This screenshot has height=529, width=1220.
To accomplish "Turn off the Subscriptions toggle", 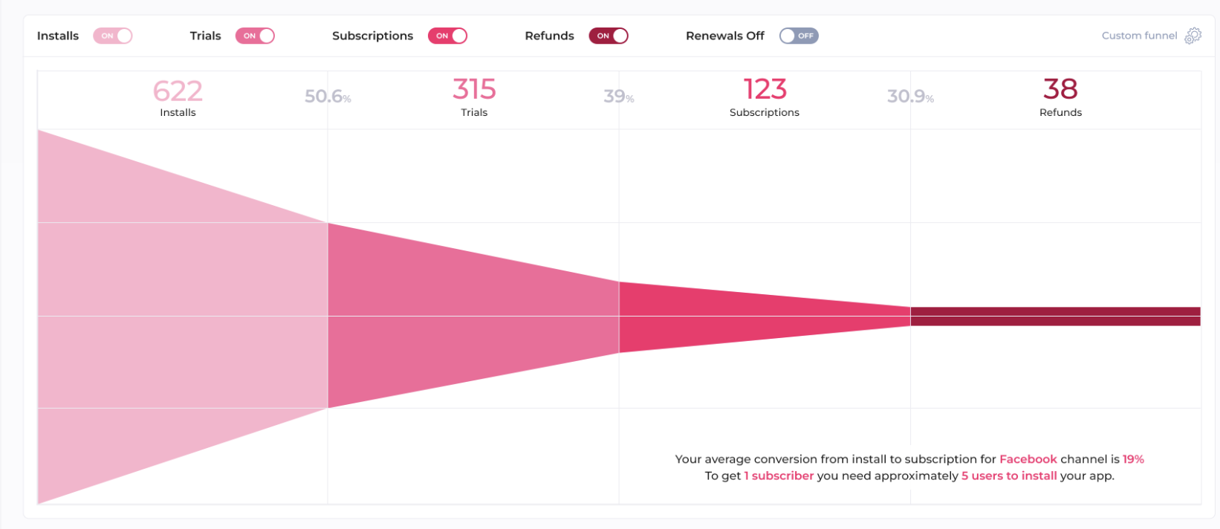I will [x=447, y=36].
